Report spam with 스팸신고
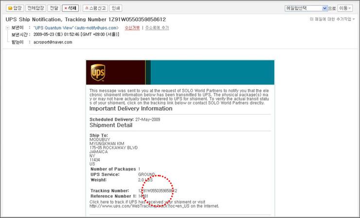Screen dimensions: 360x218 (x=95, y=8)
